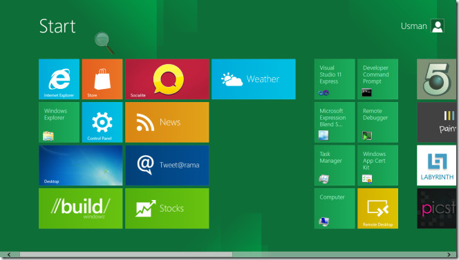Viewport: 459px width, 260px height.
Task: Open the Desktop tile
Action: pos(80,166)
